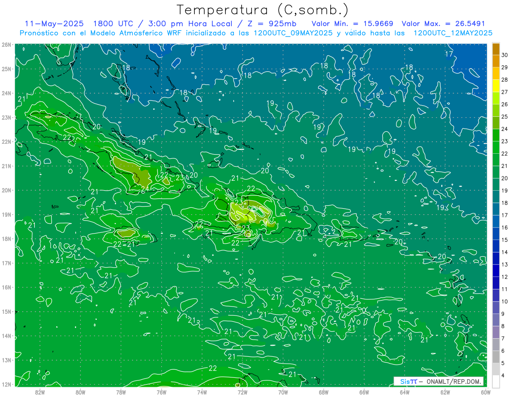The height and width of the screenshot is (398, 516).
Task: Click the "76W" longitude axis label
Action: pos(161,392)
